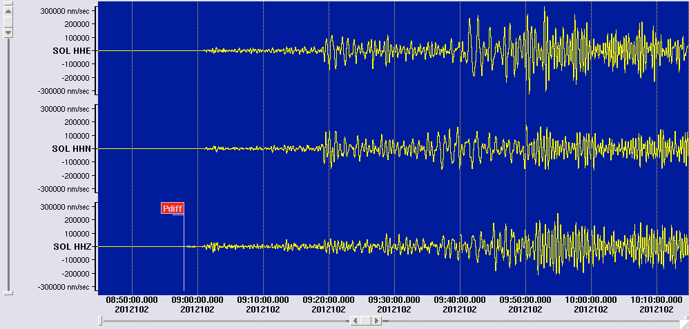Screen dimensions: 689x329
Task: Click the horizontal time slider's right arrow
Action: pyautogui.click(x=376, y=321)
